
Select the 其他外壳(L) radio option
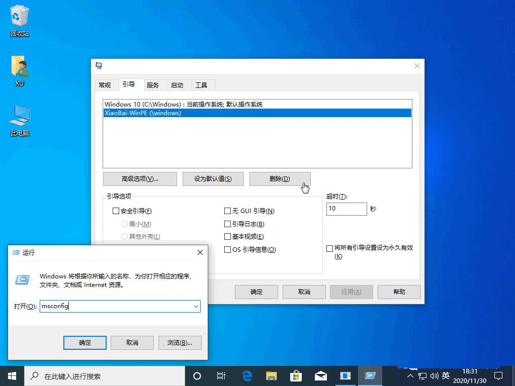(124, 236)
